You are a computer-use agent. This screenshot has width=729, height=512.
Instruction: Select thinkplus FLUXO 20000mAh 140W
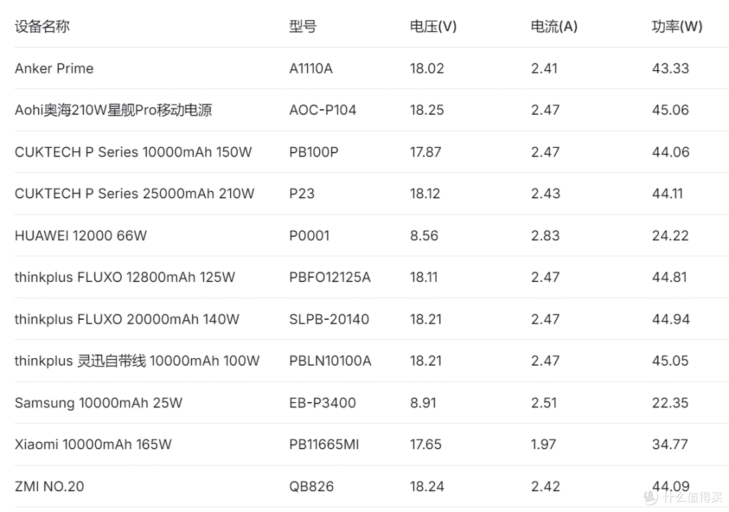(x=127, y=320)
